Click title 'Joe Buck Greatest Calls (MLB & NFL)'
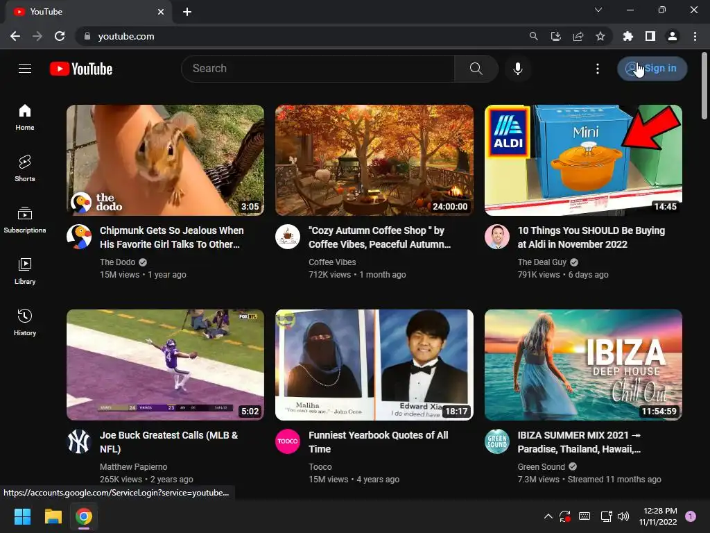 [168, 442]
